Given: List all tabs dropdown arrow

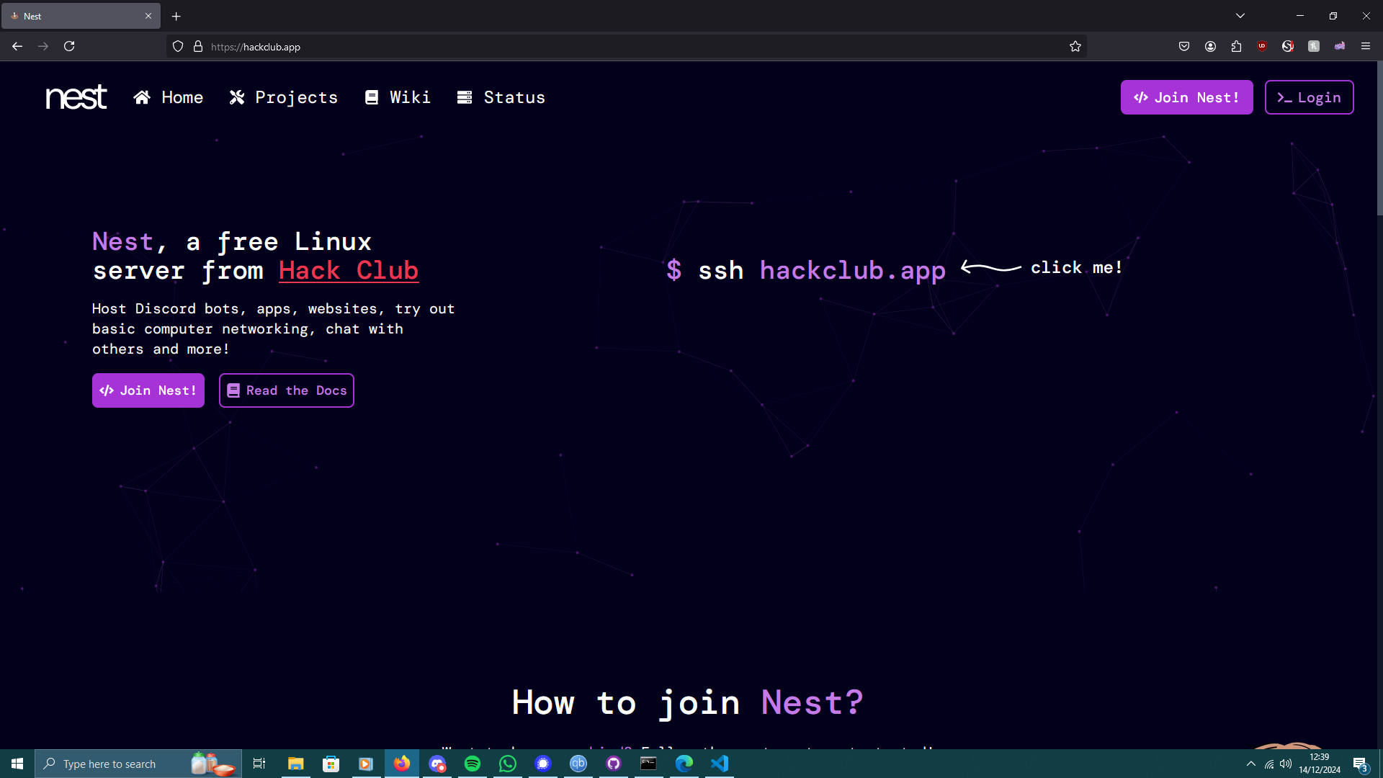Looking at the screenshot, I should pos(1240,16).
